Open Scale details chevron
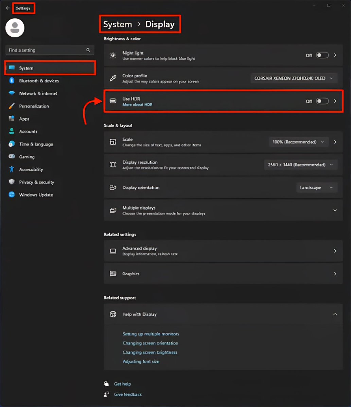This screenshot has height=407, width=351. [x=335, y=142]
